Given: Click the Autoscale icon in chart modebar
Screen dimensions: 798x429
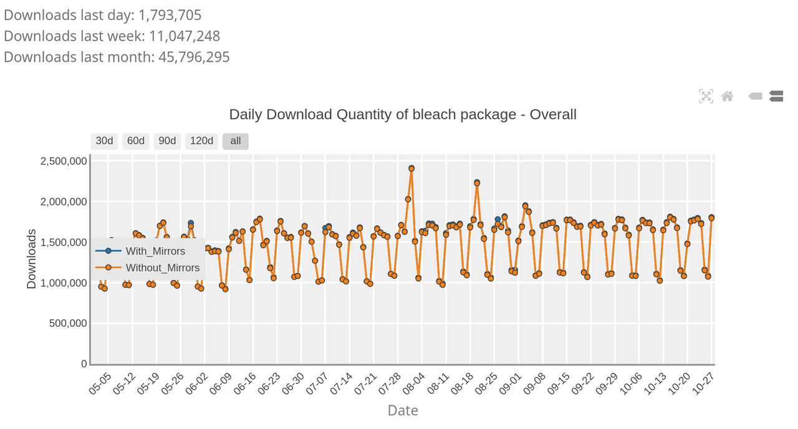Looking at the screenshot, I should pos(706,96).
